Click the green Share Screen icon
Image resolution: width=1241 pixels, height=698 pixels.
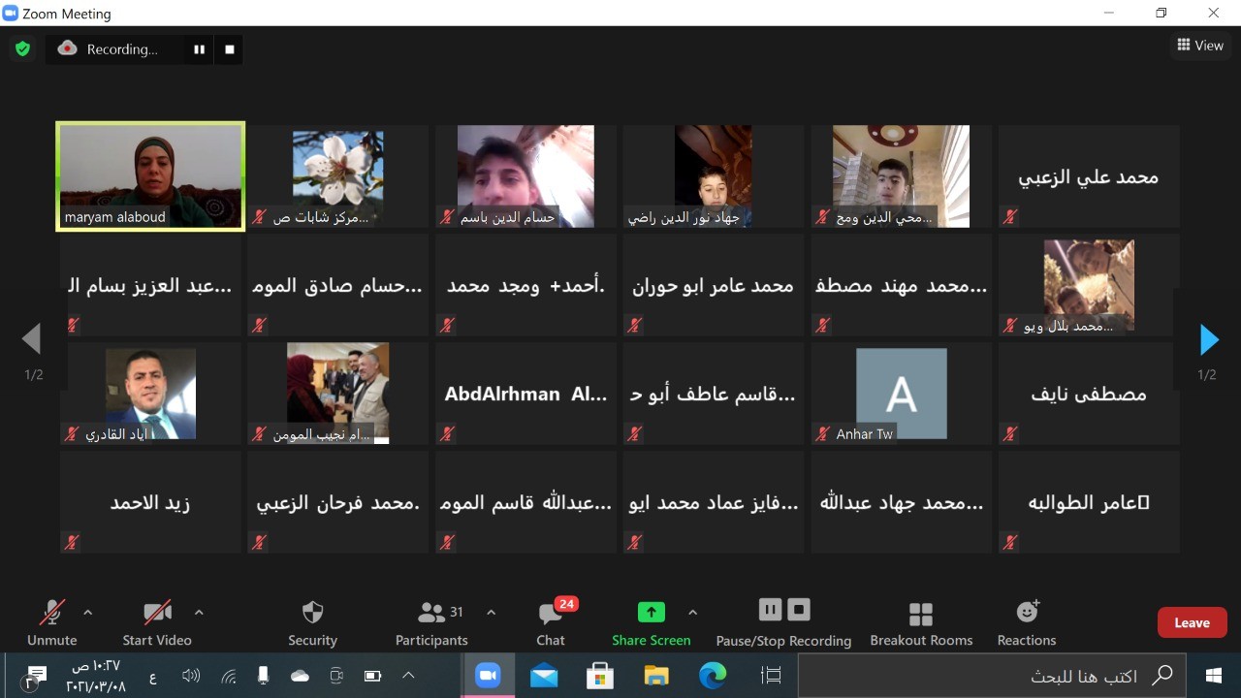coord(652,612)
